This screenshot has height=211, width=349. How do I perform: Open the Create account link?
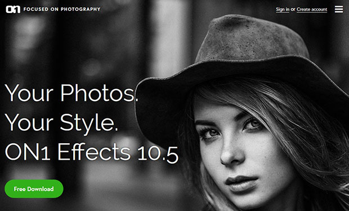312,10
